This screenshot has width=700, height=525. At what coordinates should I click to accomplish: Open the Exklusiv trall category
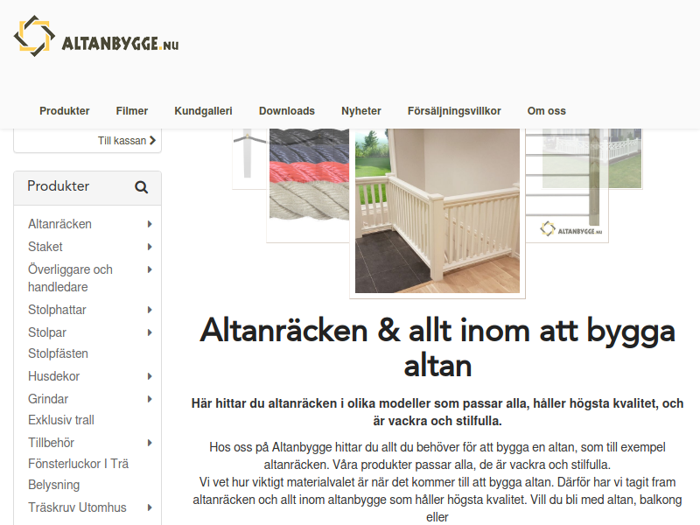tap(61, 420)
